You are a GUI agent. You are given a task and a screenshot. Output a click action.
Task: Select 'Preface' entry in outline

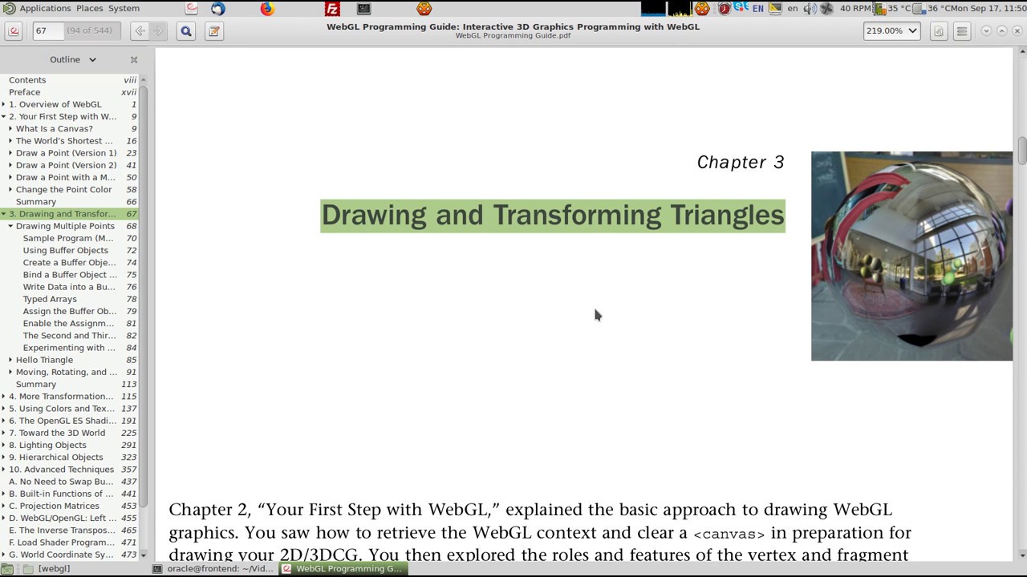coord(25,92)
